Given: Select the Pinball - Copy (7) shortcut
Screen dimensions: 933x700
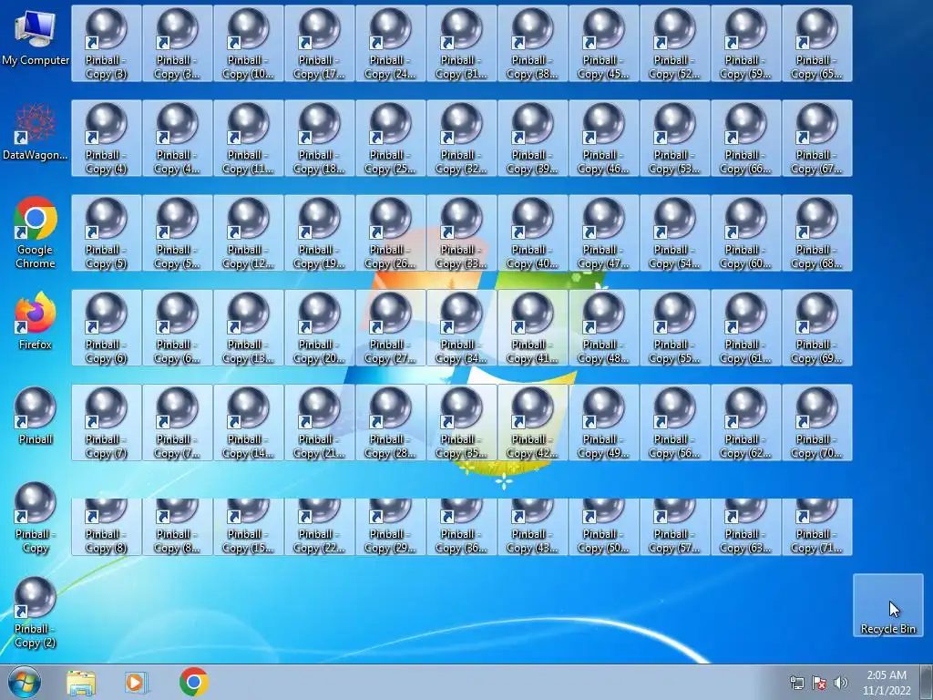Looking at the screenshot, I should click(x=107, y=423).
